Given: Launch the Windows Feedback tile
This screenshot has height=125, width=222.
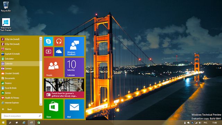Looking at the screenshot, I should pyautogui.click(x=74, y=47).
